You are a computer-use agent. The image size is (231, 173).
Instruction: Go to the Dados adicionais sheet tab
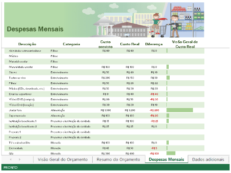click(208, 159)
